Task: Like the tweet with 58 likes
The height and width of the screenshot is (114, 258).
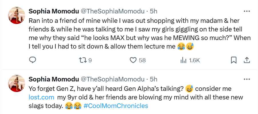Action: [138, 61]
